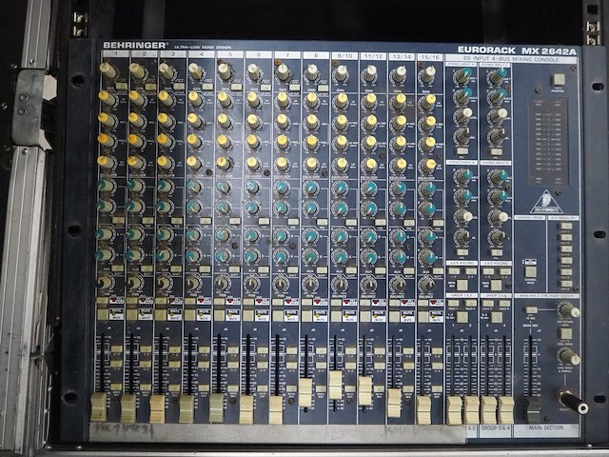Select channel 3 gain knob
Viewport: 609px width, 457px height.
click(167, 71)
